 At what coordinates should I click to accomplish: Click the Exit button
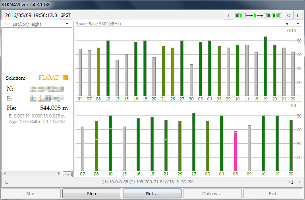(x=272, y=194)
